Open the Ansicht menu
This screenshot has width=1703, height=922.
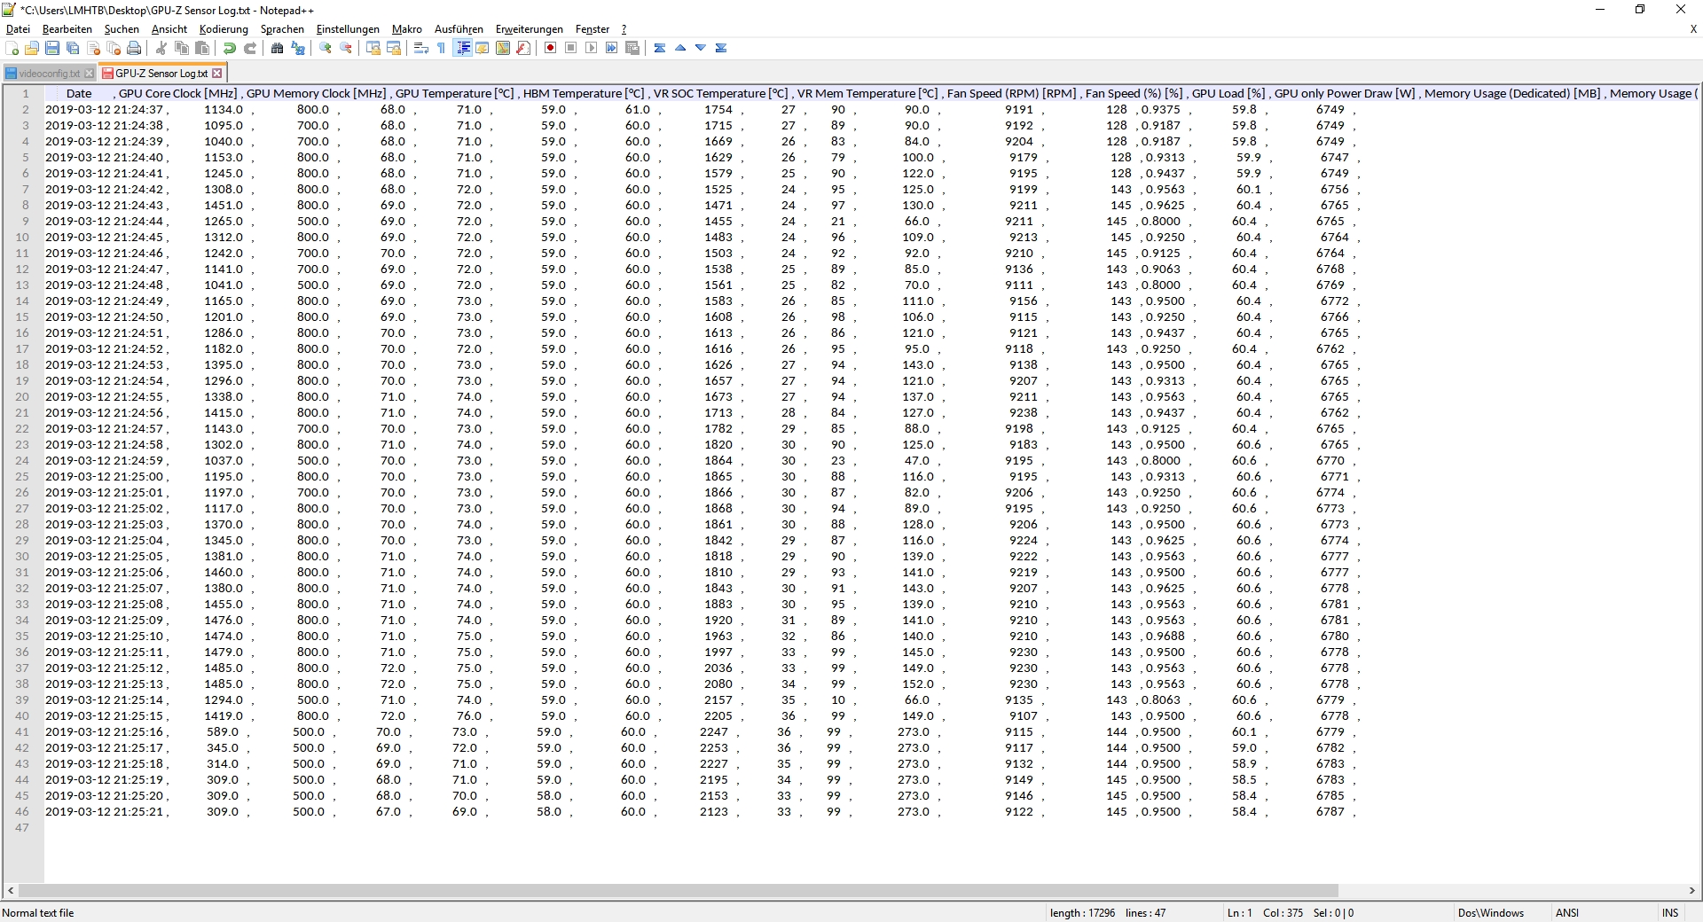click(169, 29)
